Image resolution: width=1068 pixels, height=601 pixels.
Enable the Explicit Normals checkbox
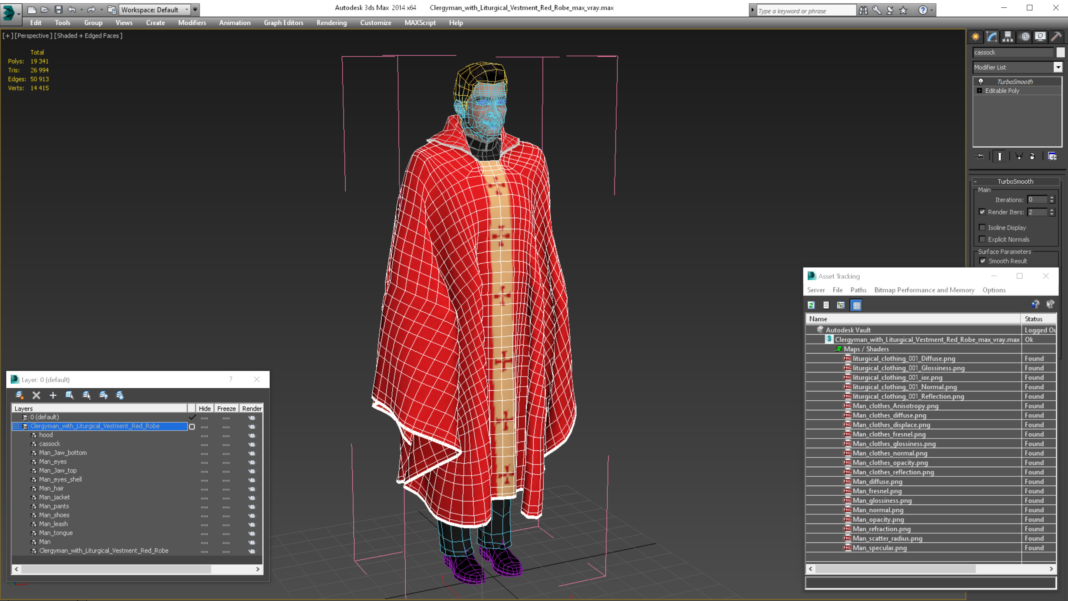point(982,239)
